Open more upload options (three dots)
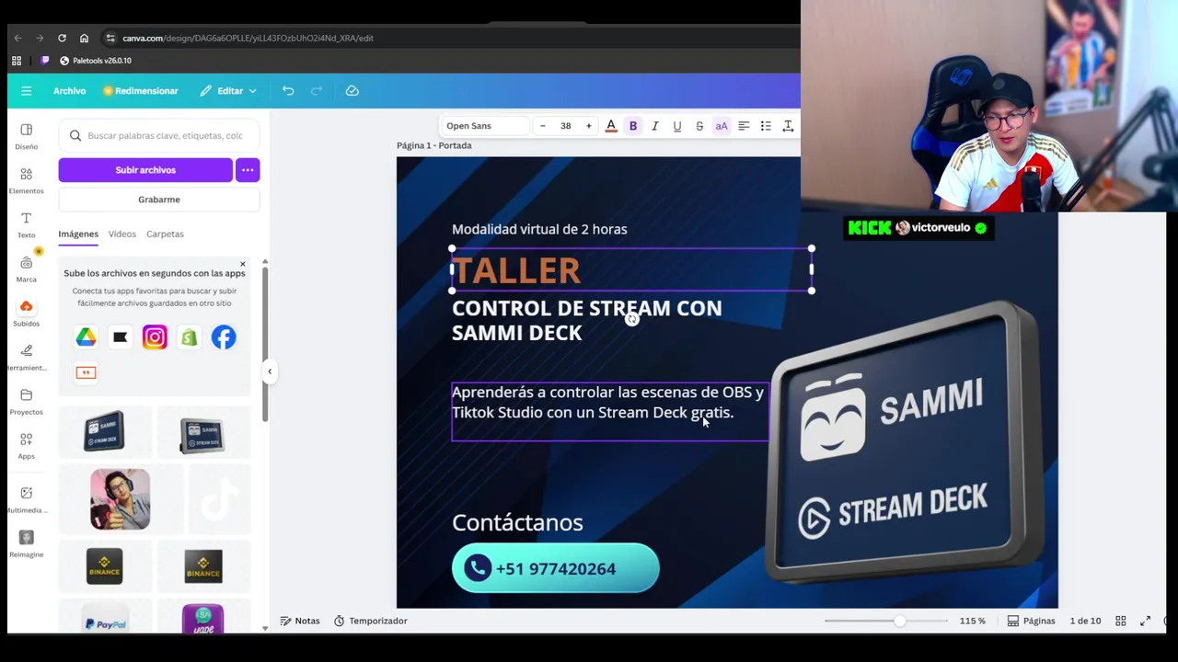 pyautogui.click(x=248, y=170)
